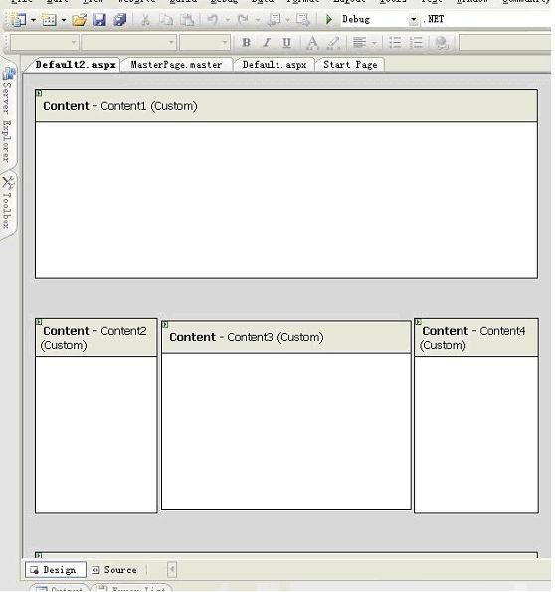555x592 pixels.
Task: Click the Add New Item toolbar icon
Action: click(x=49, y=19)
